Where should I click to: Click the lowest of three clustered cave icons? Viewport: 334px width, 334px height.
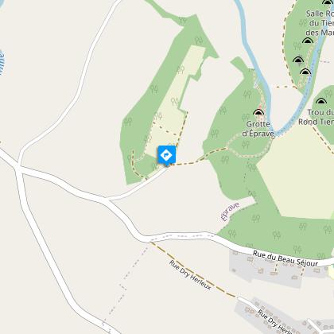(305, 72)
